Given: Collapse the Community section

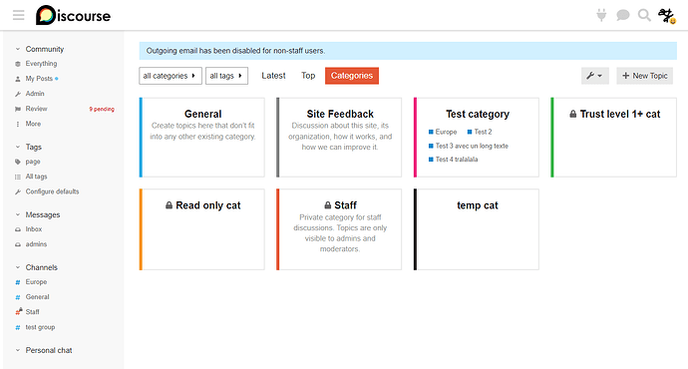Looking at the screenshot, I should click(x=18, y=49).
